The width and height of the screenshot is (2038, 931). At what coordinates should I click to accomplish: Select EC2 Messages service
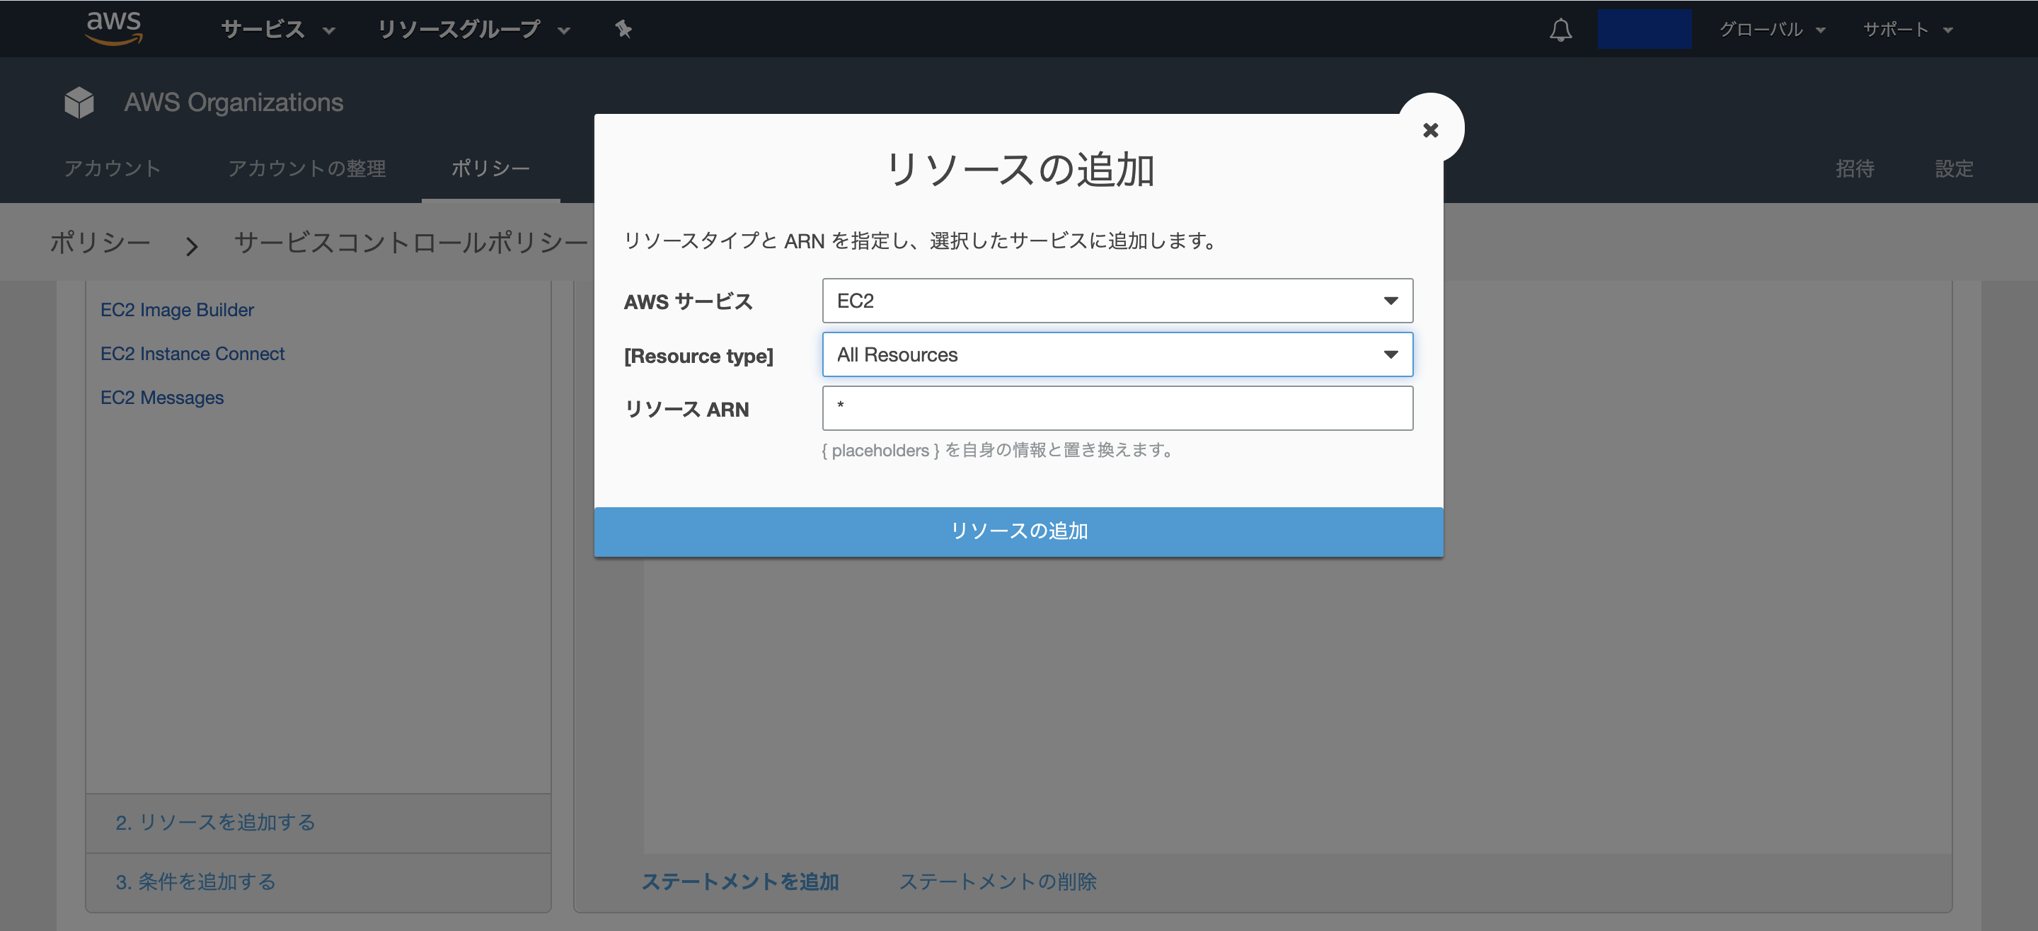pos(162,398)
